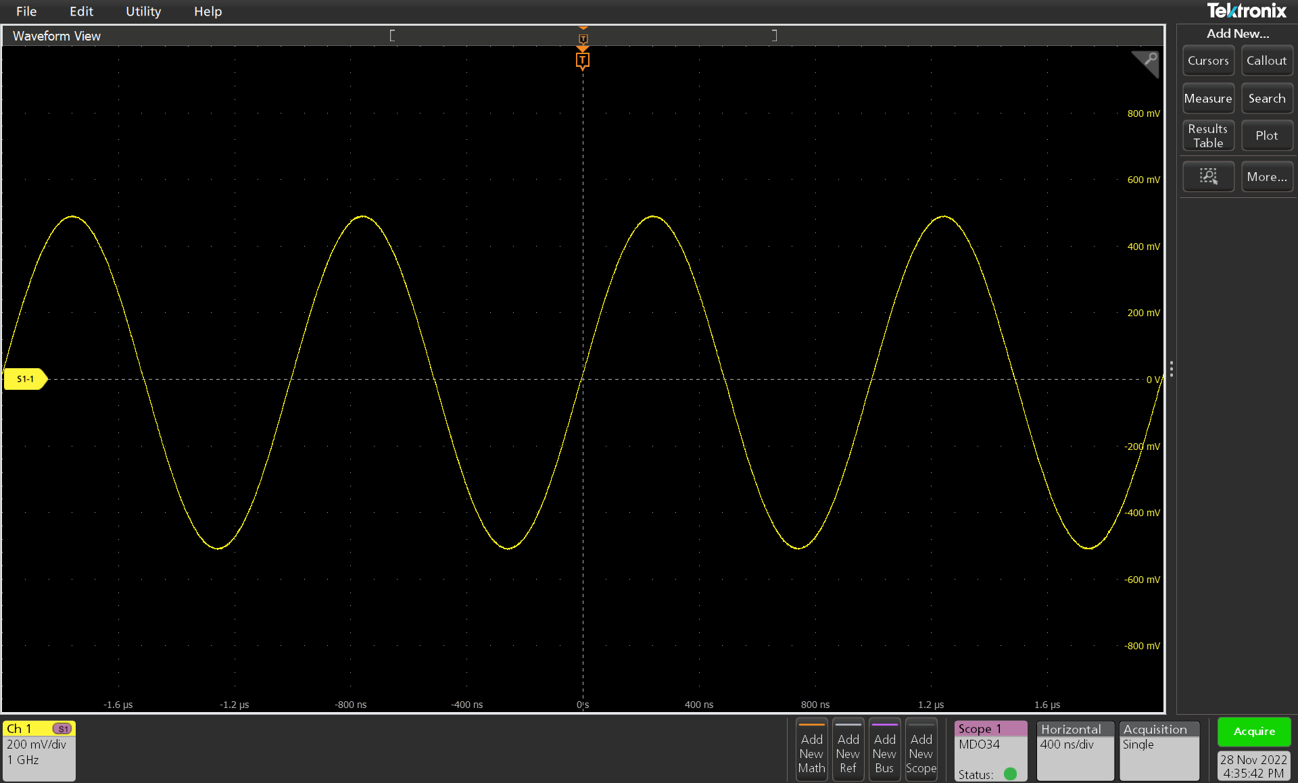Viewport: 1298px width, 783px height.
Task: Click the zoom box magnifier icon
Action: [1208, 176]
